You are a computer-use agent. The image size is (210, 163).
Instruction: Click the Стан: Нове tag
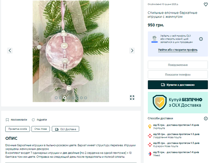(x=41, y=129)
